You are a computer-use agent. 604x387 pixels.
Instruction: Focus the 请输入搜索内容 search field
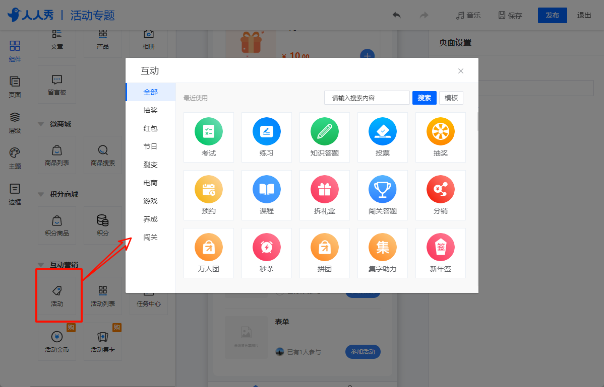[x=367, y=98]
